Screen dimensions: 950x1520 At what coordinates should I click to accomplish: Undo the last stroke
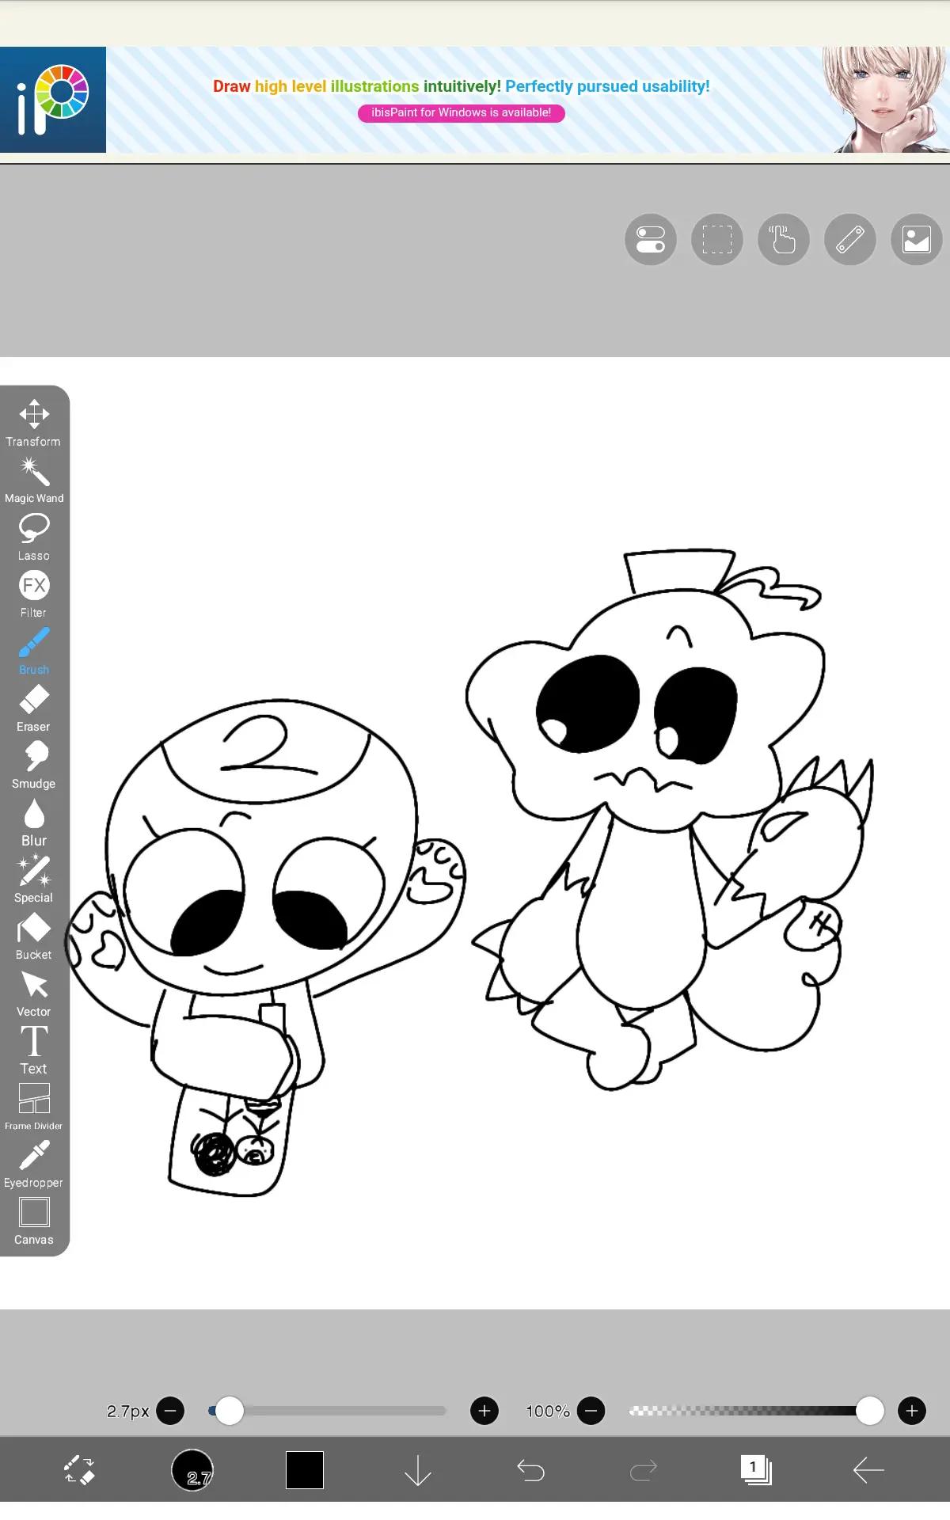tap(530, 1470)
